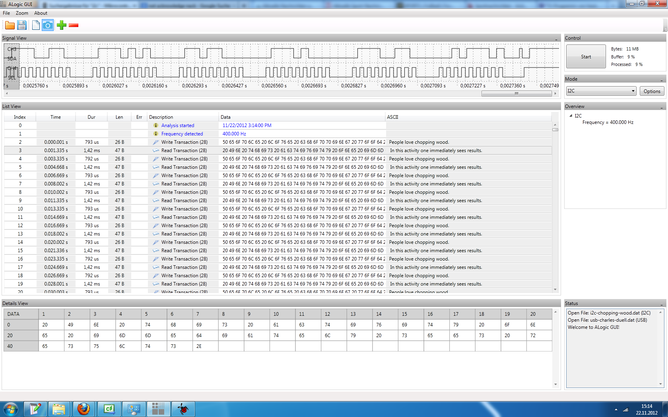The width and height of the screenshot is (668, 417).
Task: Open the About menu
Action: coord(41,13)
